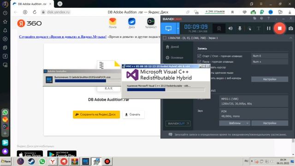Click the Настройки button below sound format
The height and width of the screenshot is (166, 295).
point(270,123)
